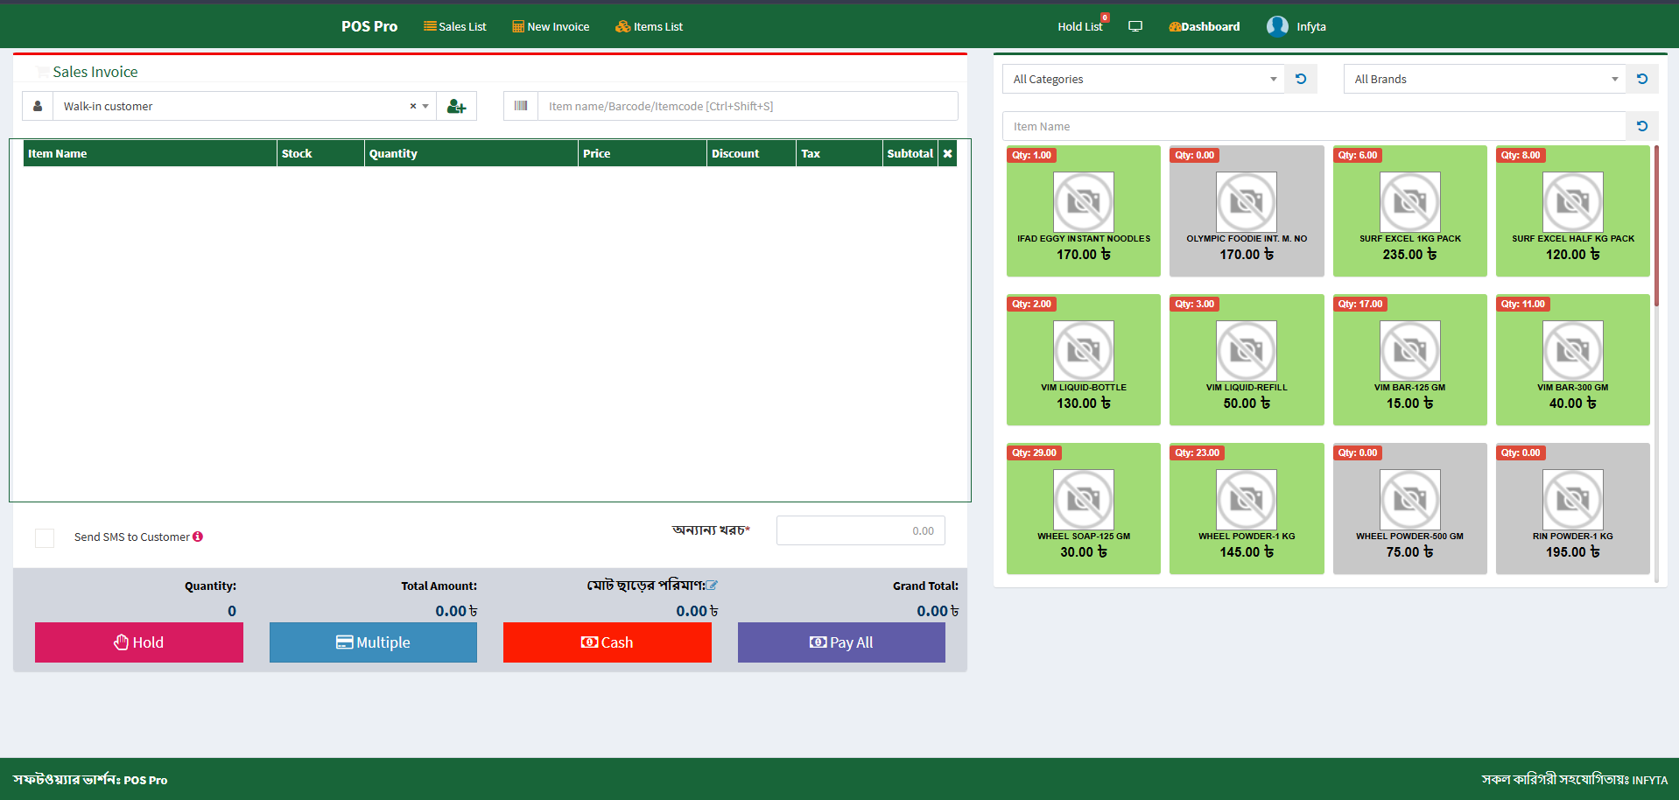The height and width of the screenshot is (800, 1679).
Task: Click the Cash payment button
Action: click(607, 642)
